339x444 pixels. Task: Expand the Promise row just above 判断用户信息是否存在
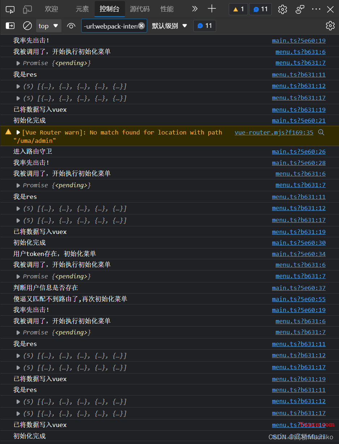pyautogui.click(x=18, y=276)
